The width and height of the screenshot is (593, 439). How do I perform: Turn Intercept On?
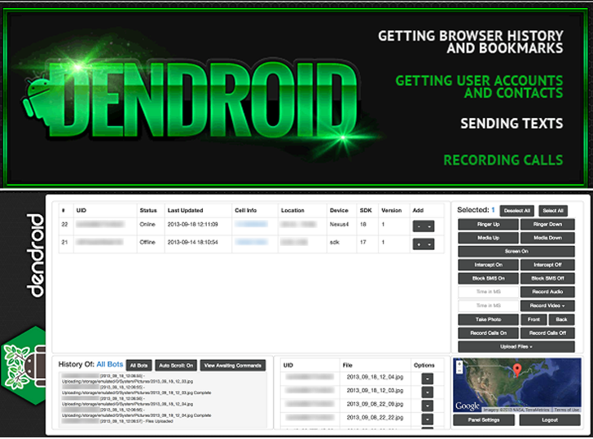pyautogui.click(x=488, y=265)
